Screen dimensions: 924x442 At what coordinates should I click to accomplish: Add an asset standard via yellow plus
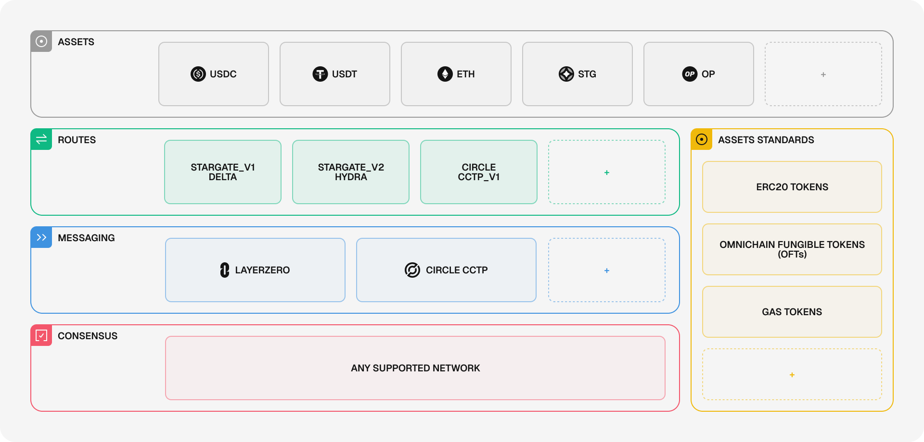(x=792, y=375)
